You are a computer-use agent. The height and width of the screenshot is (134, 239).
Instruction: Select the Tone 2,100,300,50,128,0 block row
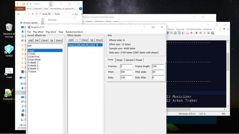click(85, 45)
